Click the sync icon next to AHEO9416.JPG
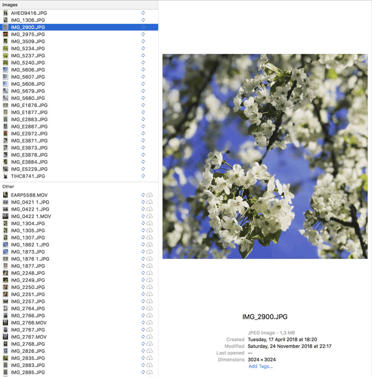Viewport: 372px width, 377px height. [143, 13]
